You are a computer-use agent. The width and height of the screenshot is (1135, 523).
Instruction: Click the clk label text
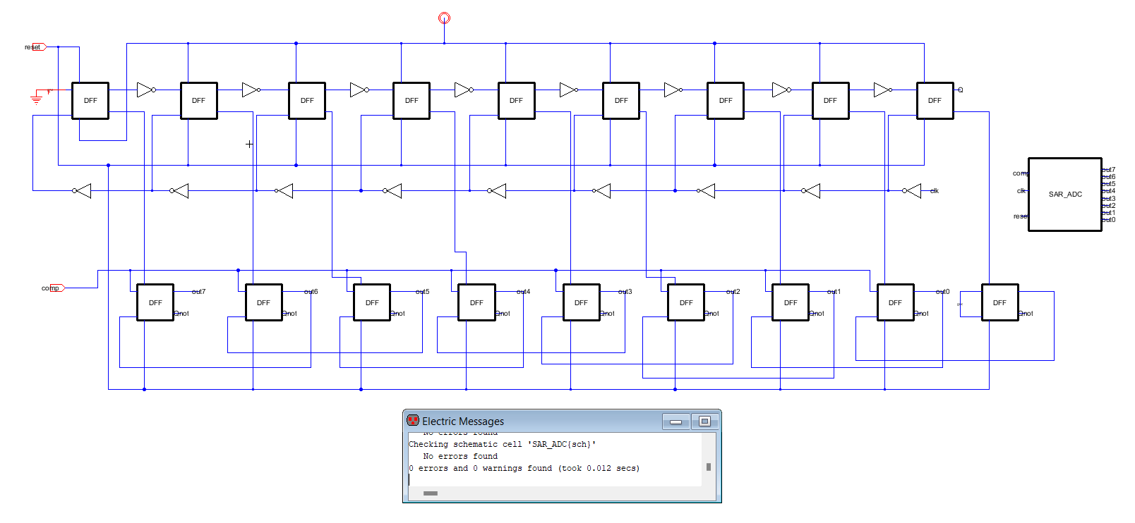tap(935, 191)
